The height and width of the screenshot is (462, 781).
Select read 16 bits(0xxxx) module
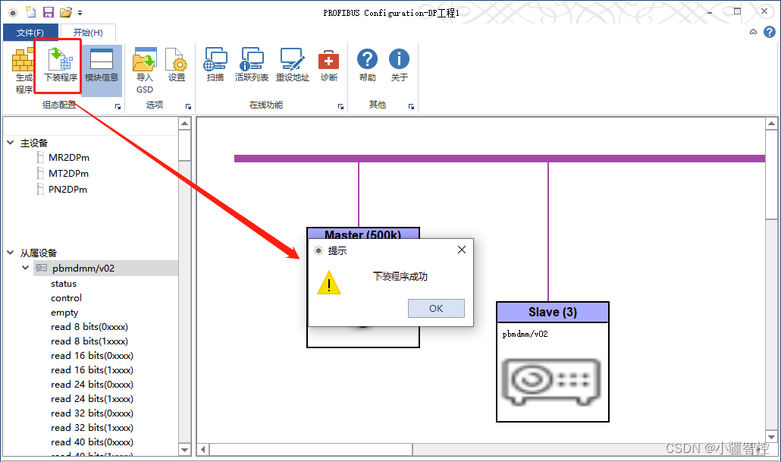[93, 356]
